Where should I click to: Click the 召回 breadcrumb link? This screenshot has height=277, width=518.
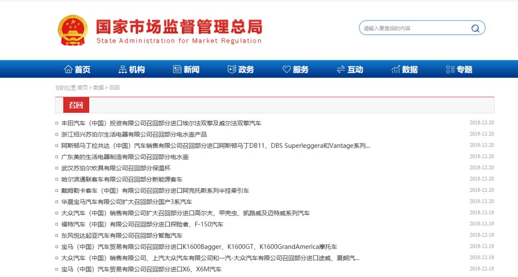pos(114,88)
